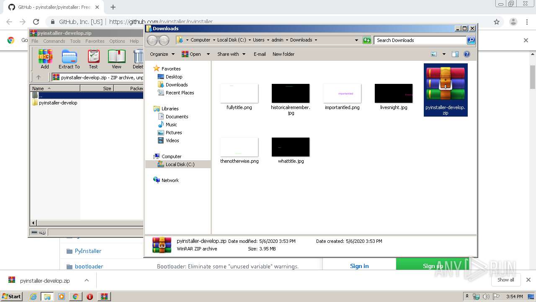Click search magnifier in Explorer
The width and height of the screenshot is (536, 302).
coord(471,40)
